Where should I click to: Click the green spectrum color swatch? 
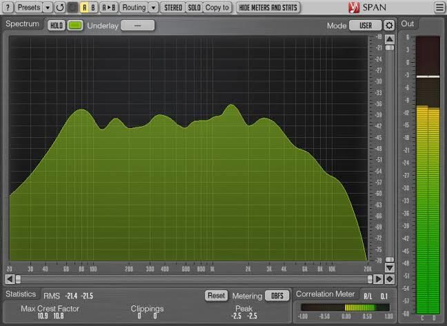point(75,26)
